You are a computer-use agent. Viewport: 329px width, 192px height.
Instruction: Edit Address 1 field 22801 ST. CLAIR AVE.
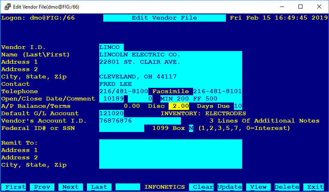tap(171, 62)
